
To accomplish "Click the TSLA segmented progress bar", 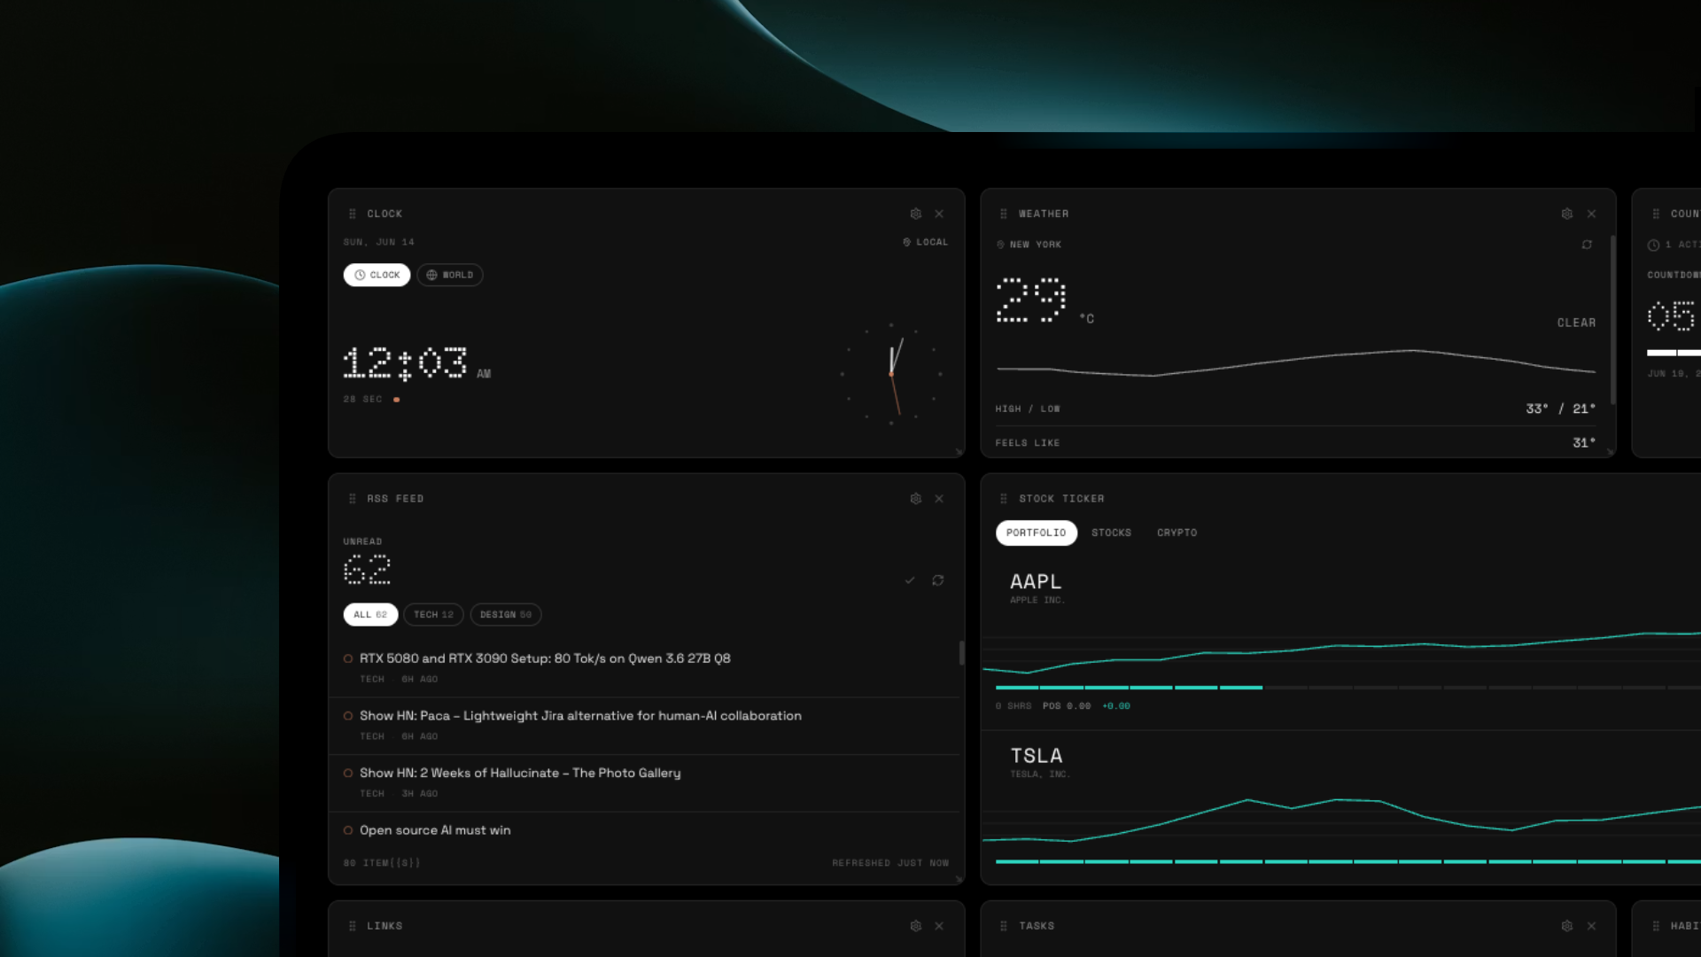I will [1348, 861].
